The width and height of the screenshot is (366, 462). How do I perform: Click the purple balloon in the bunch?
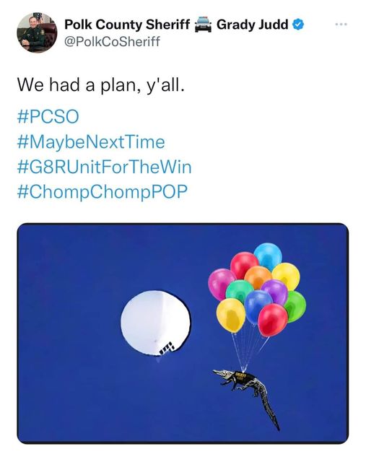point(274,291)
